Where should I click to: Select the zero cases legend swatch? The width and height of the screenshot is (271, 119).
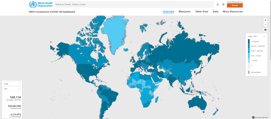pyautogui.click(x=249, y=65)
